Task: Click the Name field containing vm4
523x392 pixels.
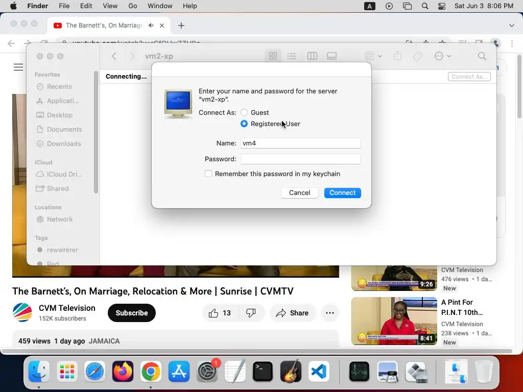Action: (300, 143)
